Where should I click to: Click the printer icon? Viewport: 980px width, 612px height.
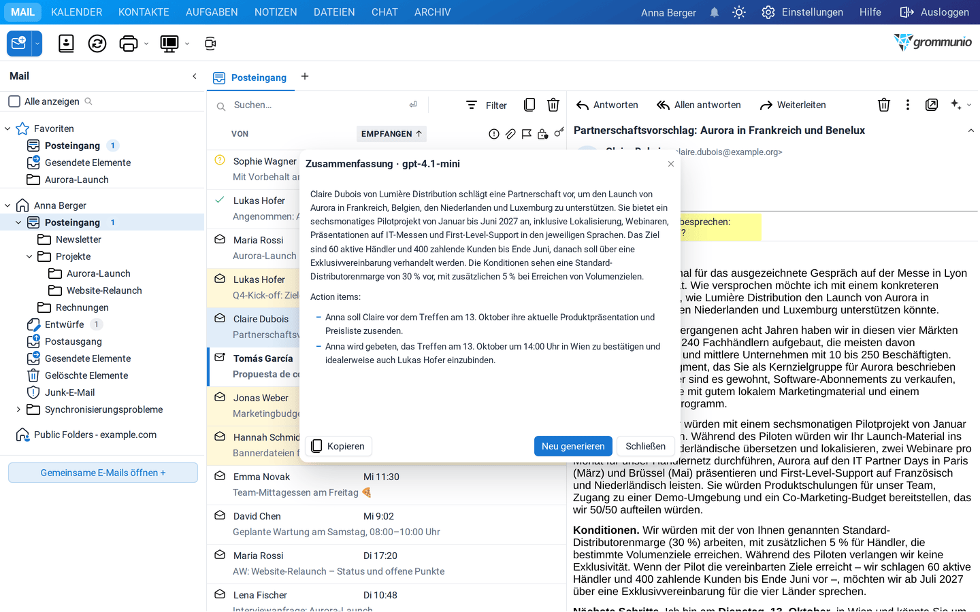tap(128, 44)
